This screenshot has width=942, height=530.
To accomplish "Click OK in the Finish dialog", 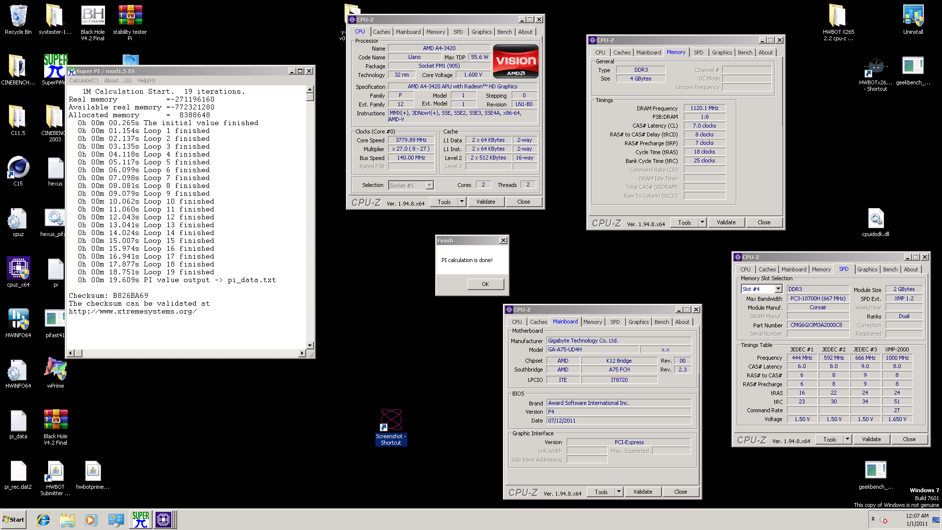I will coord(485,284).
